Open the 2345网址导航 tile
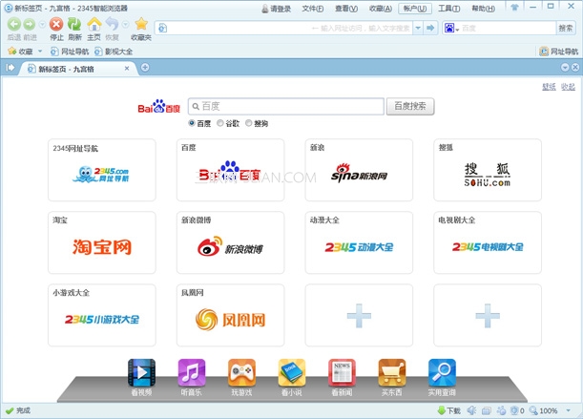Image resolution: width=583 pixels, height=419 pixels. [x=102, y=170]
